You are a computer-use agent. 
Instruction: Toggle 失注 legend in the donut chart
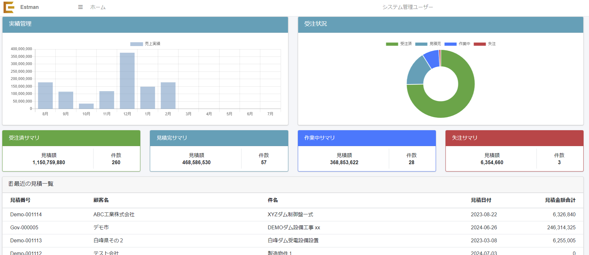[x=485, y=44]
